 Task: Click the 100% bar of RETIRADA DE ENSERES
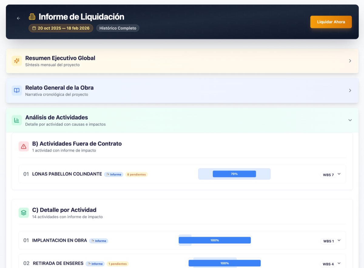[x=224, y=263]
